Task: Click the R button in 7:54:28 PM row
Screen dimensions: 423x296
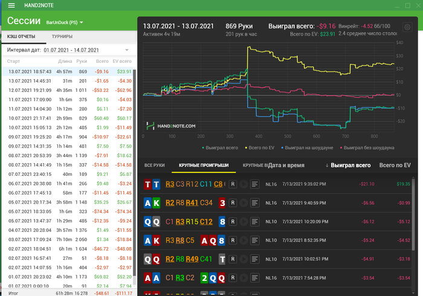Action: tap(233, 278)
